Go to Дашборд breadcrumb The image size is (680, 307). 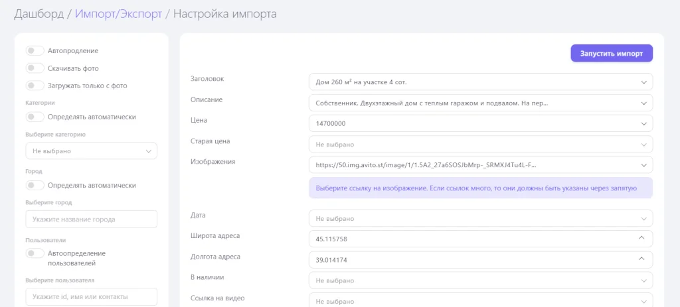39,14
